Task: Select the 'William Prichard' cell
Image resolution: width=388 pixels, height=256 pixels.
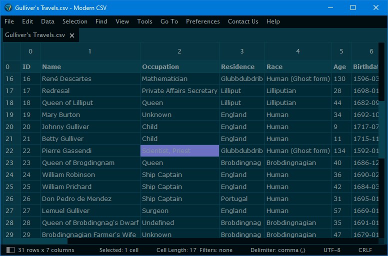Action: pyautogui.click(x=90, y=186)
